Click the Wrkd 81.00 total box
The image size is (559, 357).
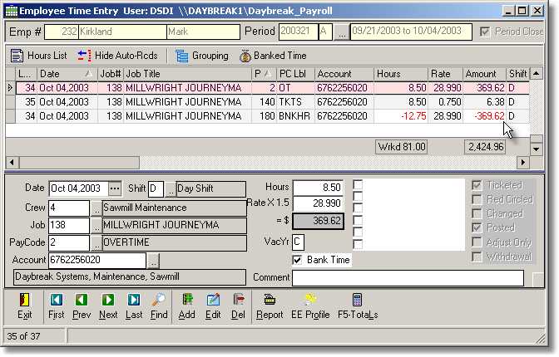(402, 147)
